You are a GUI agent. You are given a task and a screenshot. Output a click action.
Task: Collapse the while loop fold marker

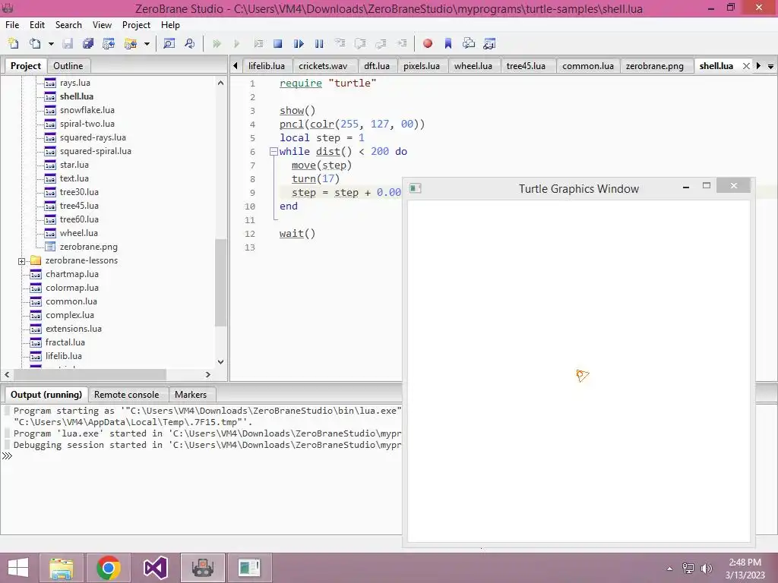coord(274,152)
